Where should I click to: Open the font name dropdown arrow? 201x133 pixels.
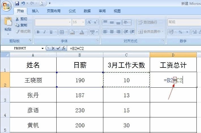coord(70,22)
